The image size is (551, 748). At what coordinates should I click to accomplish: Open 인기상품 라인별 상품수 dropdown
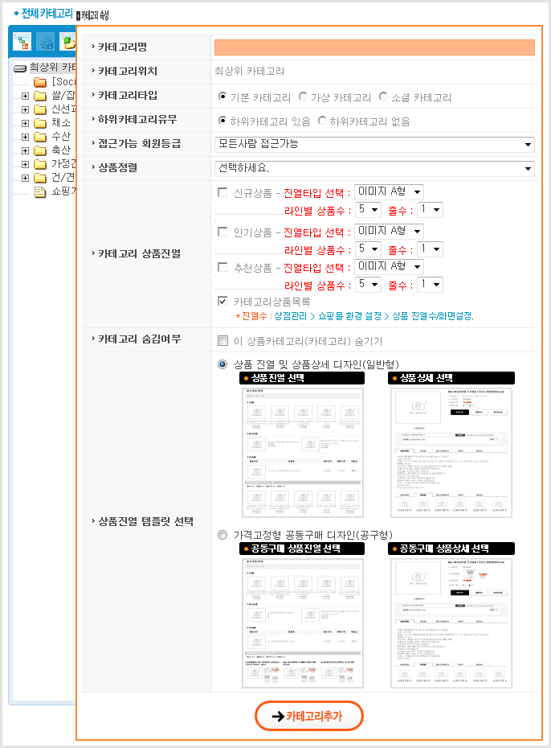click(x=368, y=249)
